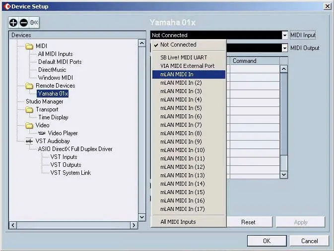Image resolution: width=334 pixels, height=251 pixels.
Task: Click the Reset button
Action: (x=248, y=222)
